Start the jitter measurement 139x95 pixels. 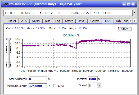point(125,29)
